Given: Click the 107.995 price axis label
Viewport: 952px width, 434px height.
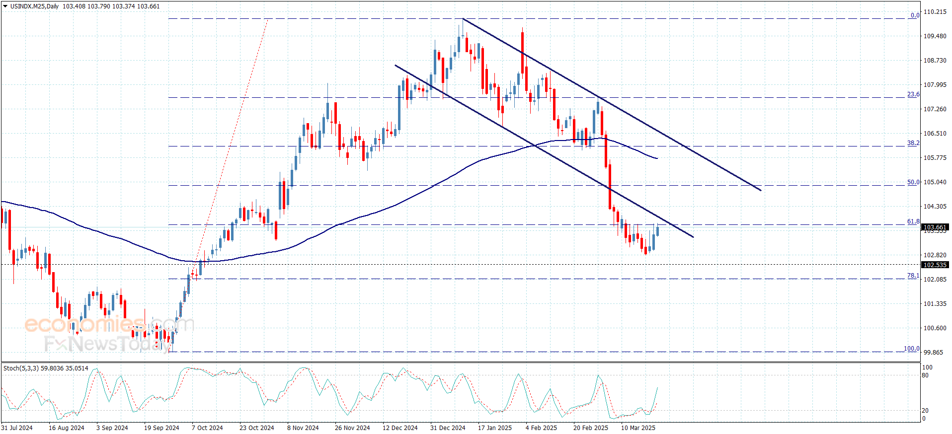Looking at the screenshot, I should click(935, 85).
